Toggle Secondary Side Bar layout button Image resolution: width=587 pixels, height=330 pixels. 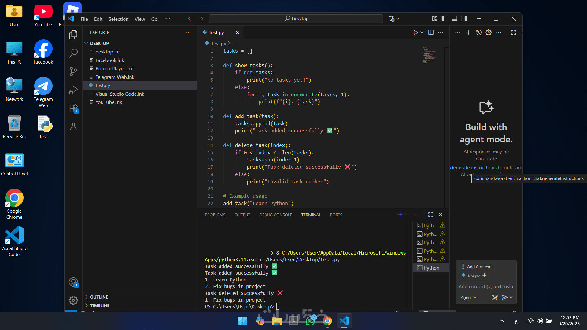click(x=464, y=19)
